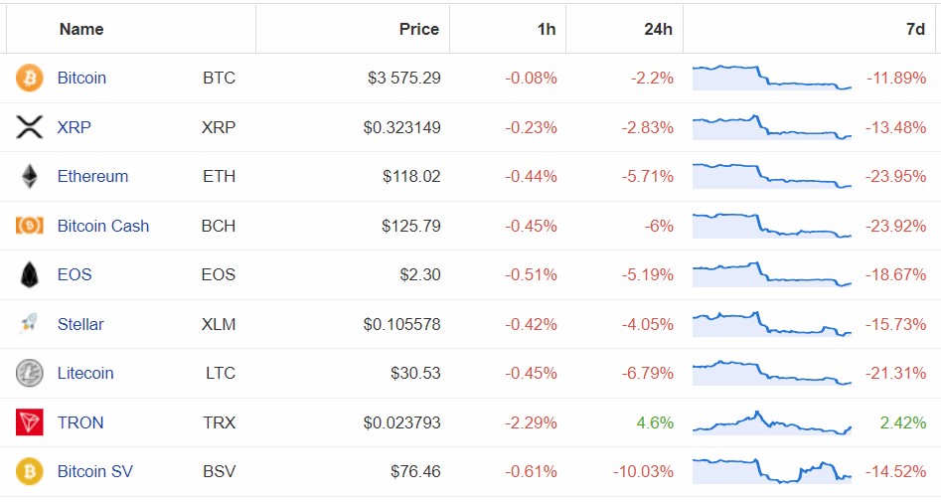The image size is (941, 502).
Task: Sort table by the Price column header
Action: [x=418, y=29]
